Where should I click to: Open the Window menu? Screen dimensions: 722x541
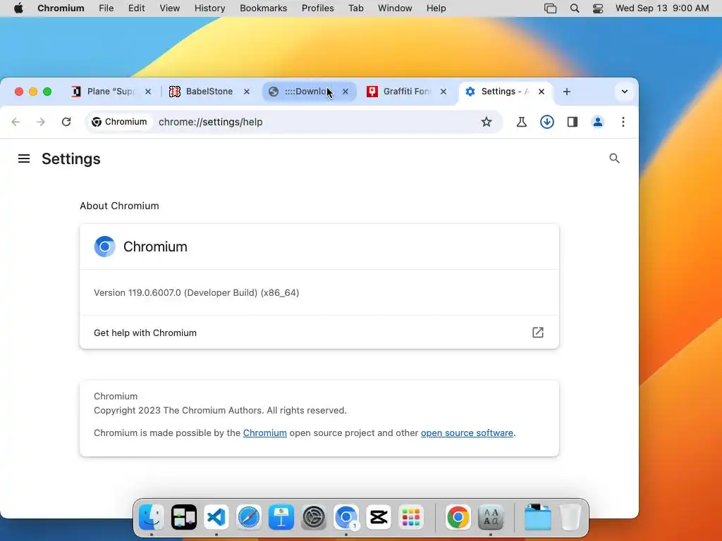pos(395,8)
